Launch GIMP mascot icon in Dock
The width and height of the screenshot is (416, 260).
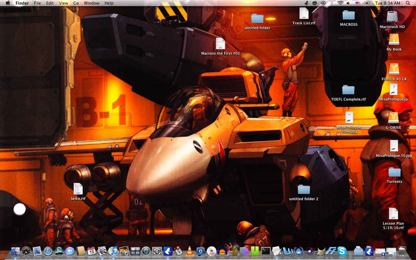coord(320,251)
